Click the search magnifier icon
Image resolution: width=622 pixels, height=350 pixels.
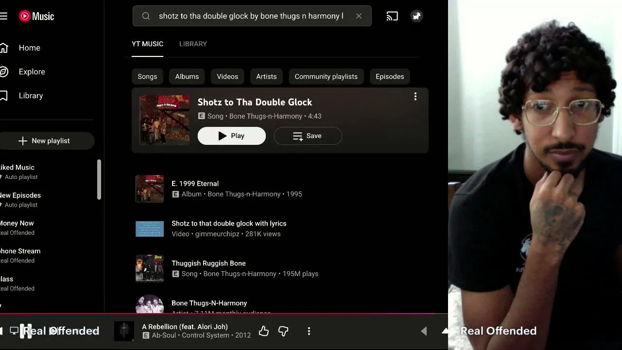[x=146, y=16]
